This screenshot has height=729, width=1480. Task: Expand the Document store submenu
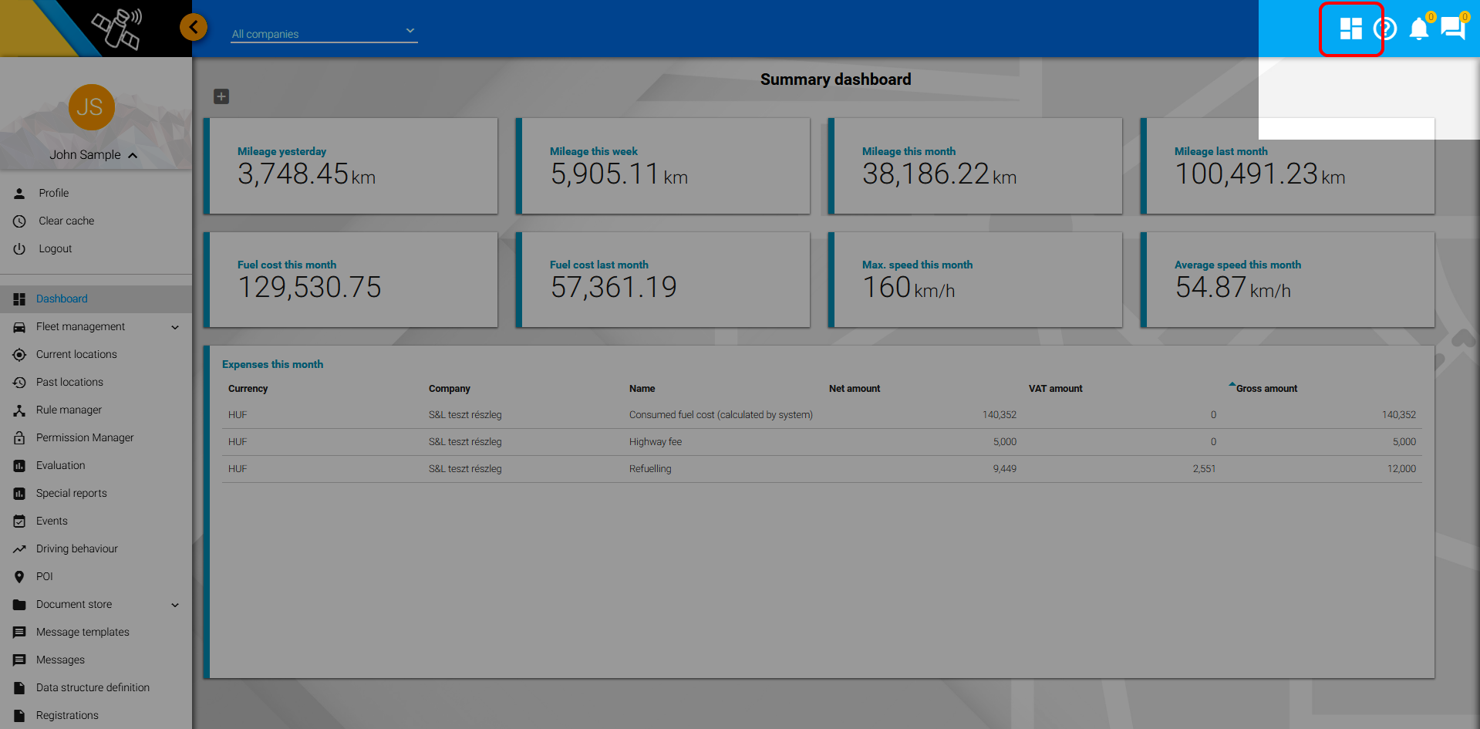coord(175,605)
